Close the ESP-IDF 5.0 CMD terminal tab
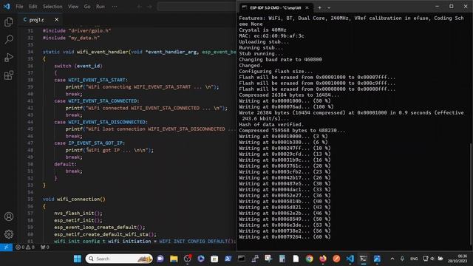473x266 pixels. [x=307, y=7]
